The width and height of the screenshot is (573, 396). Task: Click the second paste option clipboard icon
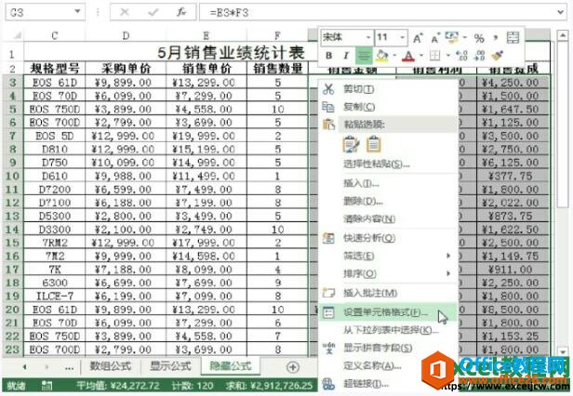374,144
